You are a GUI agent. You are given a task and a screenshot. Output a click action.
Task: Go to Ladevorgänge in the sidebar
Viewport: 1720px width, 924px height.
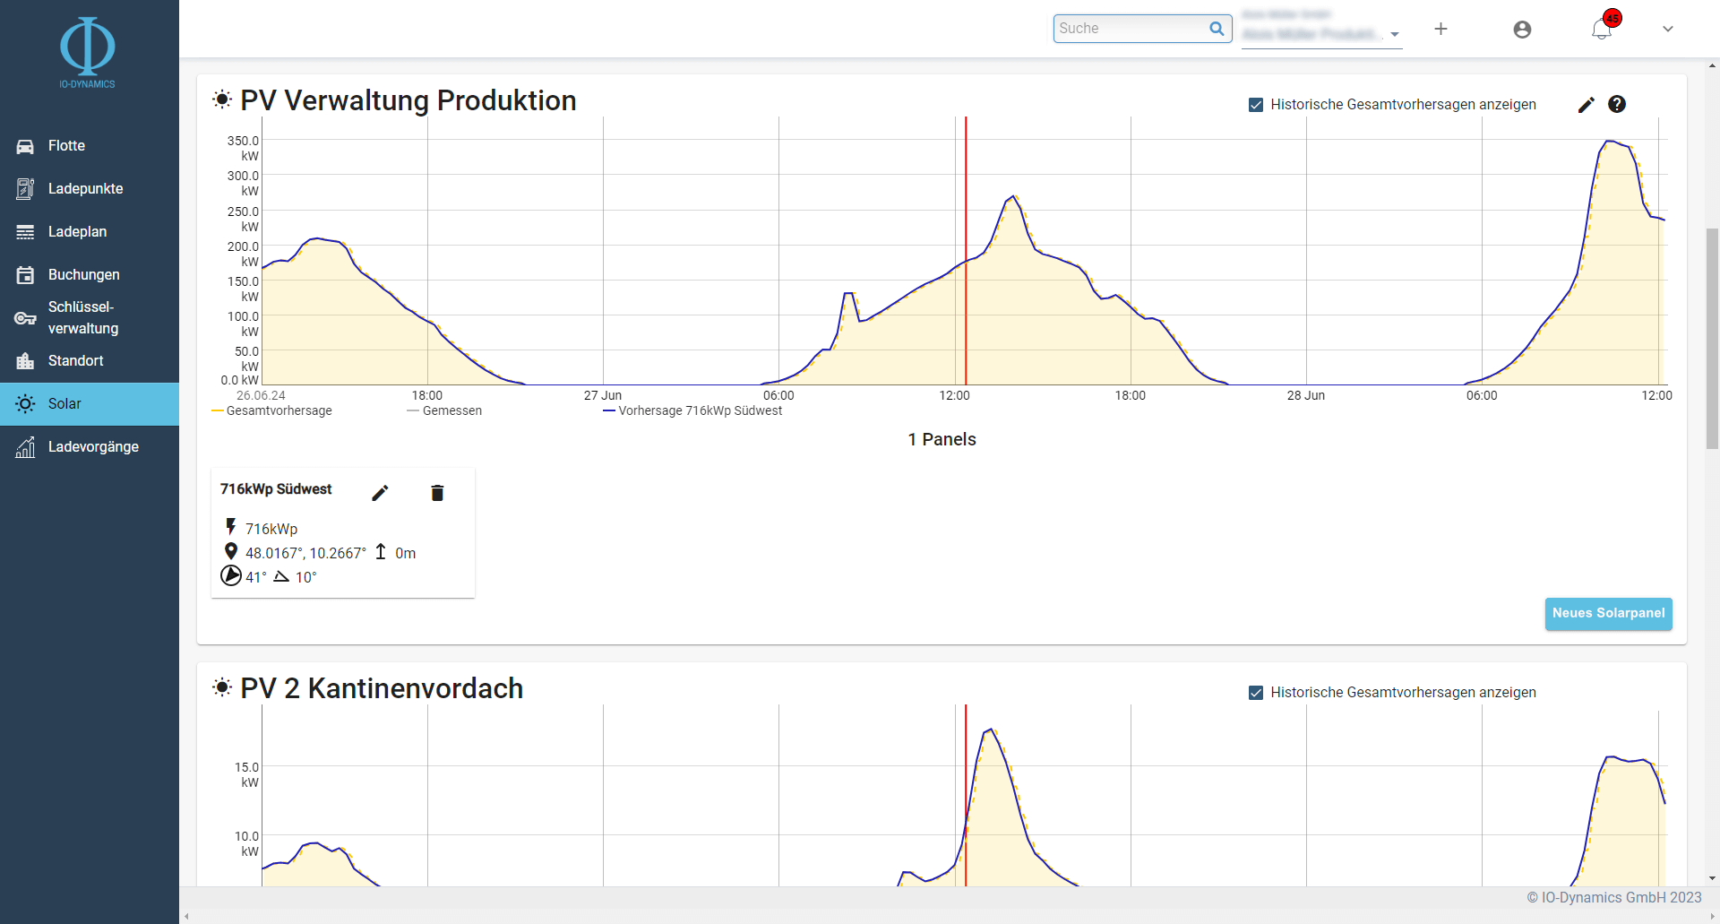pyautogui.click(x=93, y=447)
